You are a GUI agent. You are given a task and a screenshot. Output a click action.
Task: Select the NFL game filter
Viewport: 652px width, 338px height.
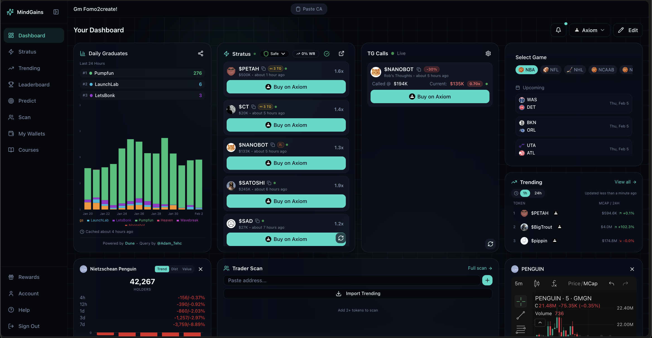(x=551, y=70)
